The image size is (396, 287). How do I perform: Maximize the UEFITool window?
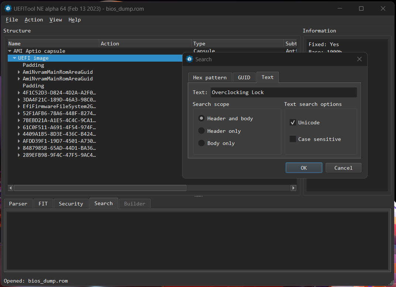tap(361, 8)
